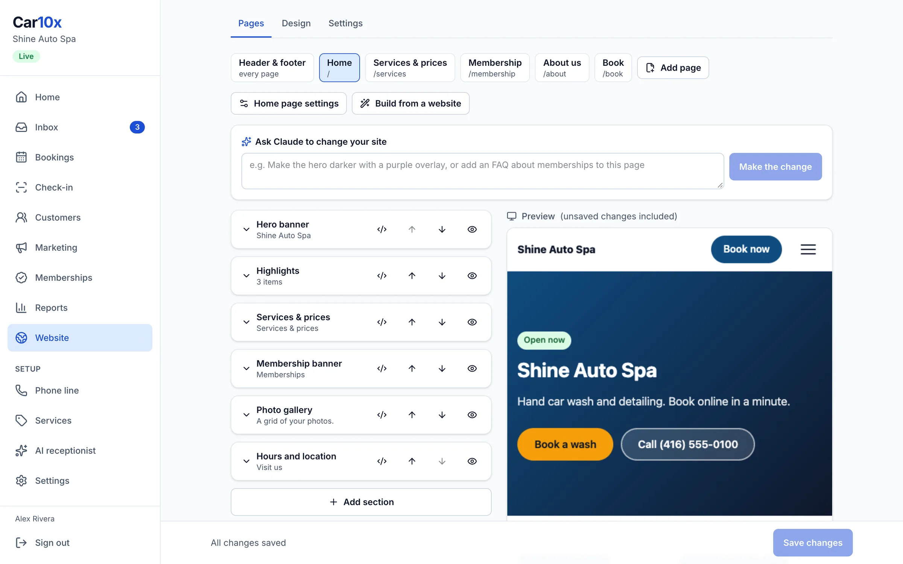Viewport: 903px width, 564px height.
Task: Expand the Hours and location section
Action: 246,461
